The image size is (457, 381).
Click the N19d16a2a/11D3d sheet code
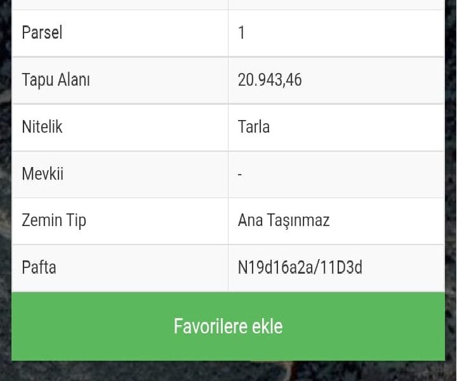tap(300, 267)
